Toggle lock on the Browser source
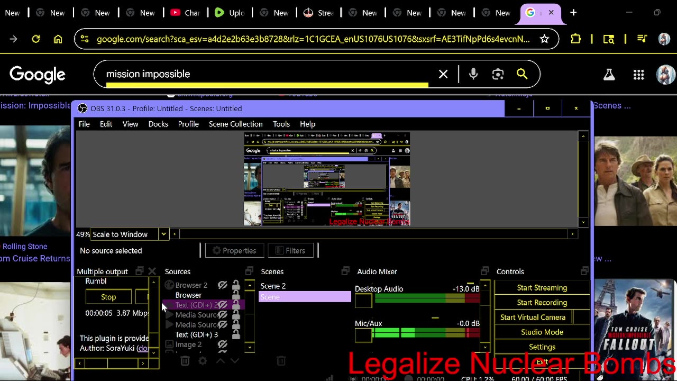 click(236, 295)
